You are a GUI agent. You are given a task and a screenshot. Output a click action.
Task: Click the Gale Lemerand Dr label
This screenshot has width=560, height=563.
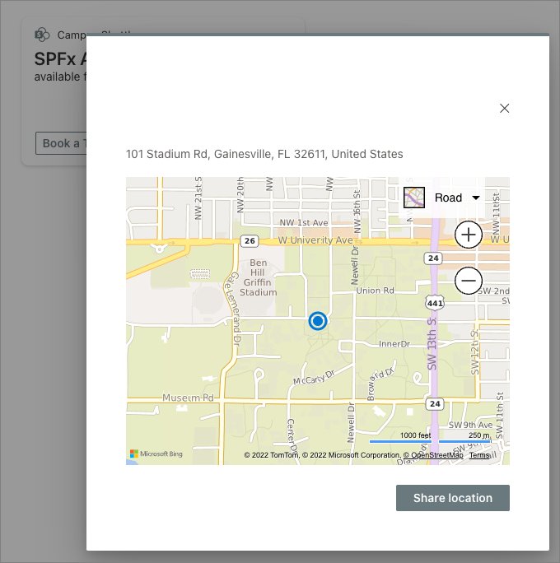click(x=233, y=309)
